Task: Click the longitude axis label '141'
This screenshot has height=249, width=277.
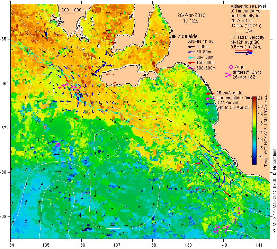Action: [x=259, y=245]
